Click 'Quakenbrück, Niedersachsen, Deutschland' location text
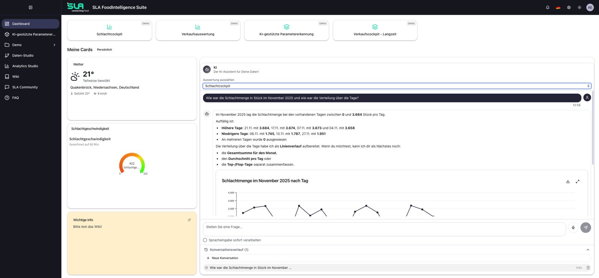The image size is (599, 278). (104, 87)
